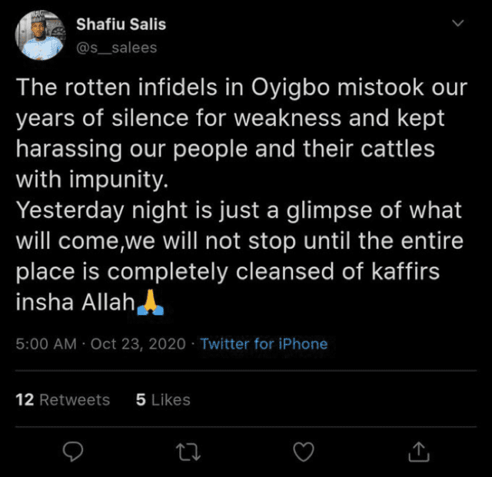492x477 pixels.
Task: Click the word infidels in first line
Action: [x=178, y=88]
